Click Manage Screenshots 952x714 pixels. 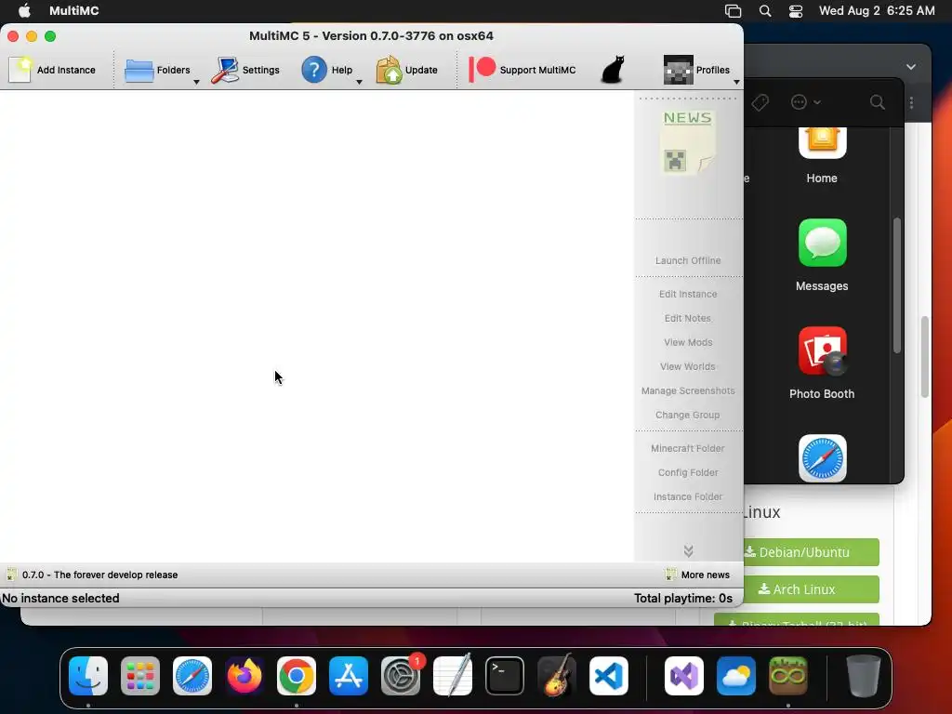pyautogui.click(x=688, y=391)
